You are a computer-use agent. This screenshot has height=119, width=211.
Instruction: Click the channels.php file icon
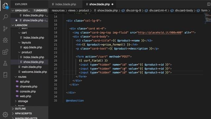[17, 86]
